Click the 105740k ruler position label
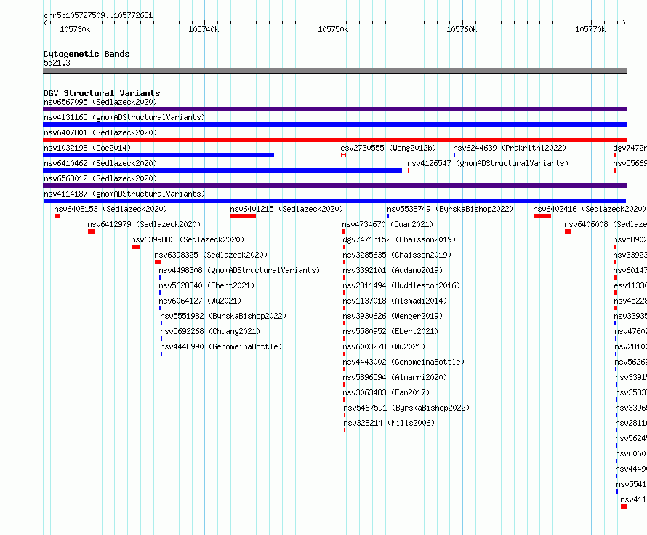Image resolution: width=647 pixels, height=535 pixels. 204,29
